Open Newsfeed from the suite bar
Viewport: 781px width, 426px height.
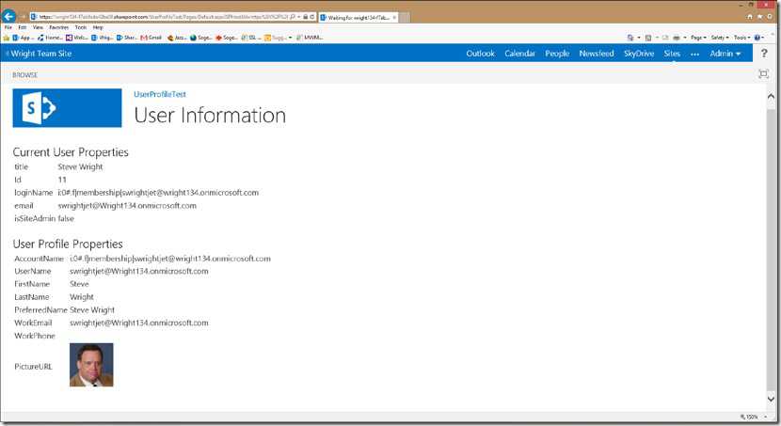tap(597, 54)
